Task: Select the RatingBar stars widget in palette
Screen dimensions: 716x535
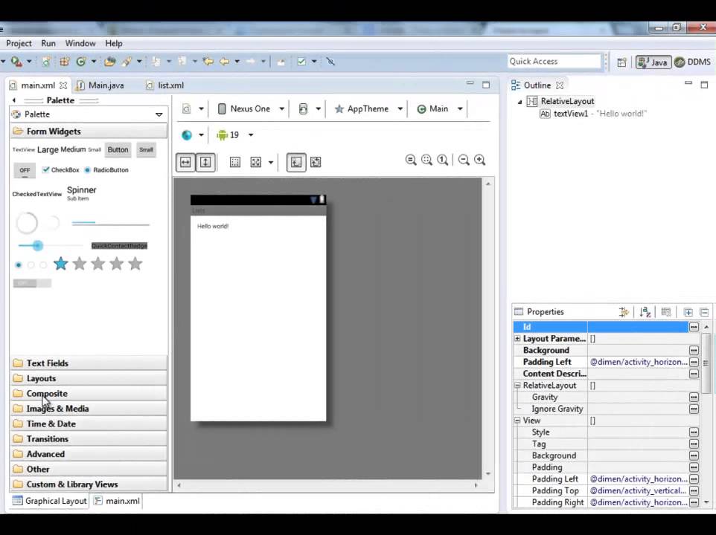Action: (x=98, y=263)
